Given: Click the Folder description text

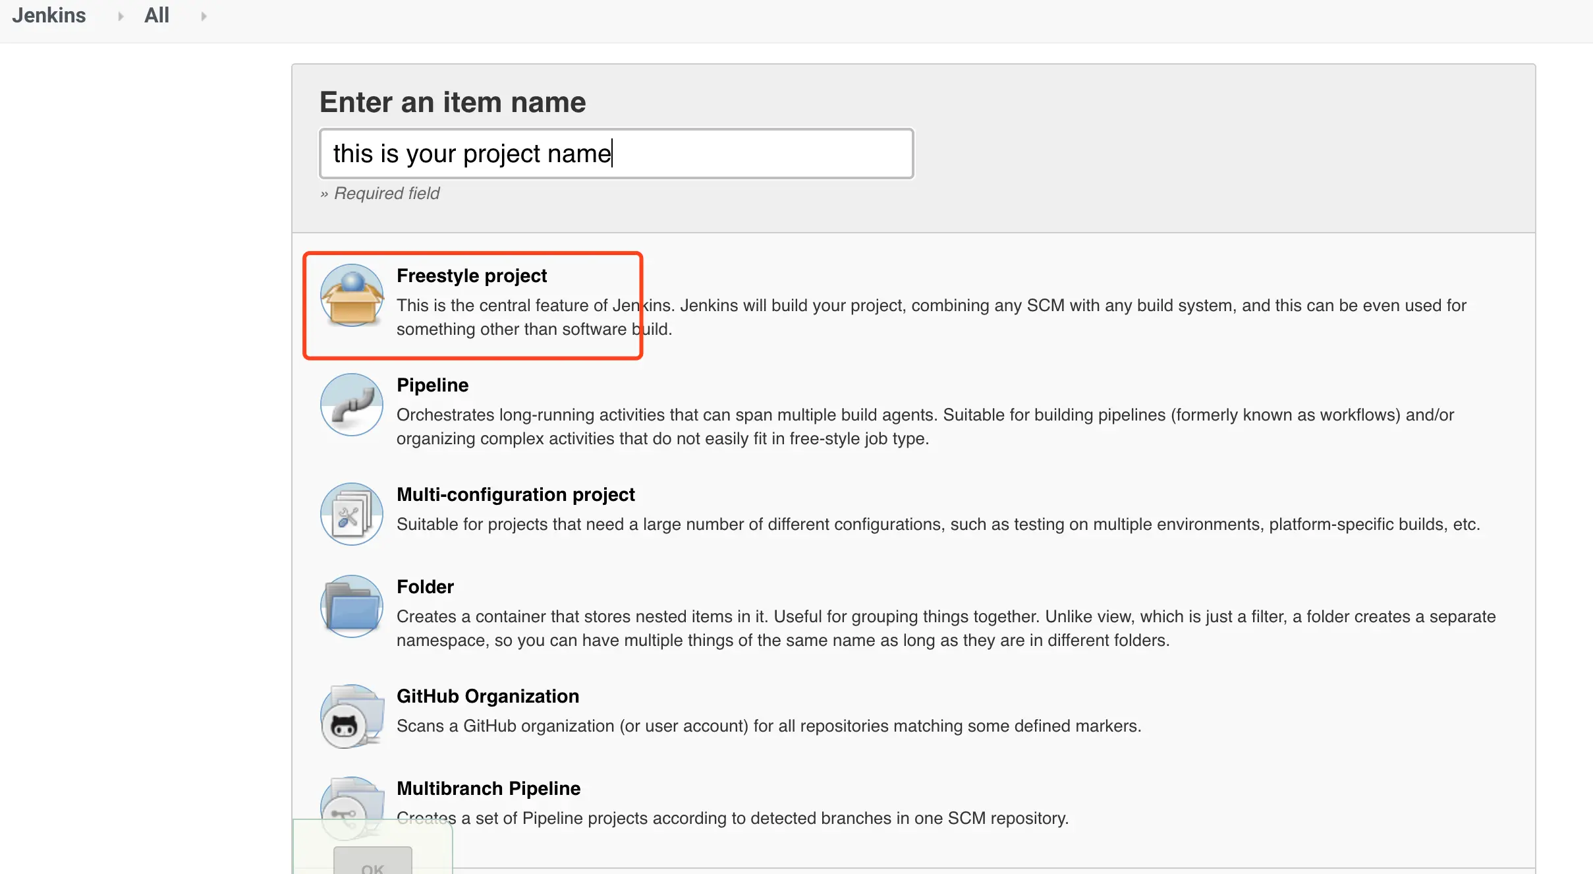Looking at the screenshot, I should click(x=946, y=628).
